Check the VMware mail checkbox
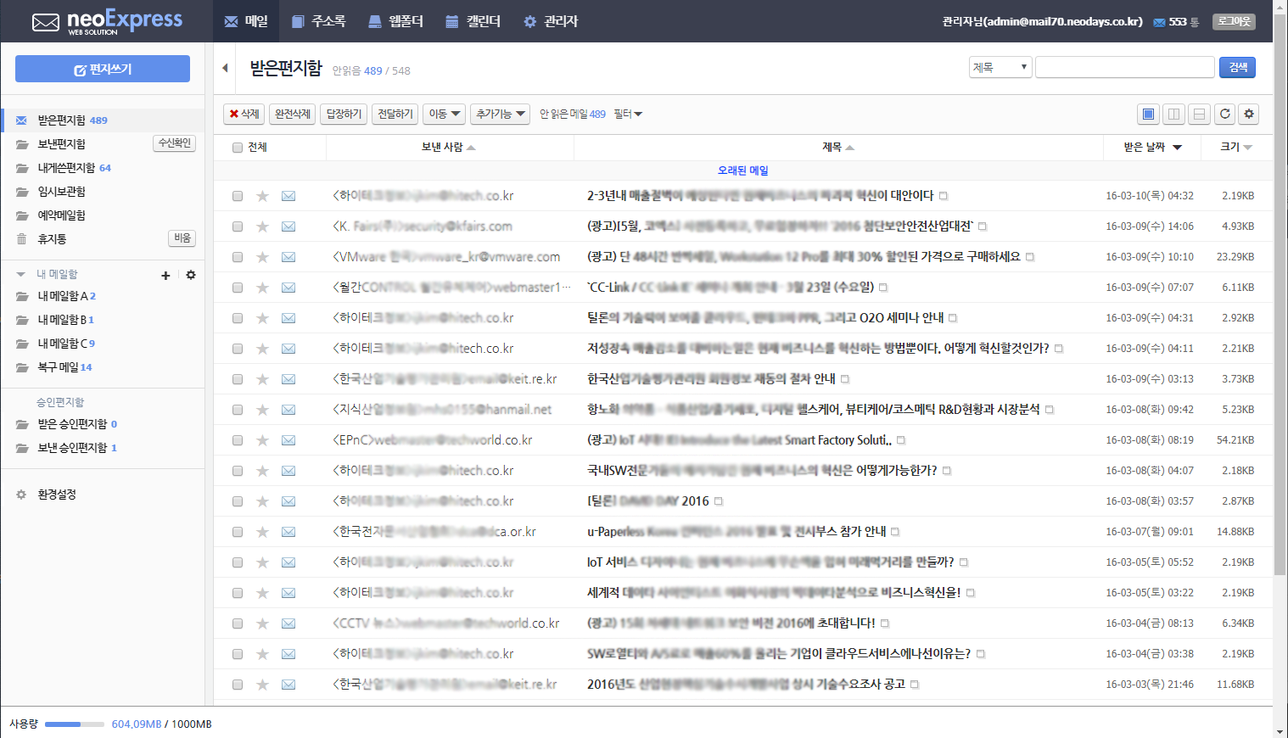This screenshot has height=738, width=1288. click(238, 257)
